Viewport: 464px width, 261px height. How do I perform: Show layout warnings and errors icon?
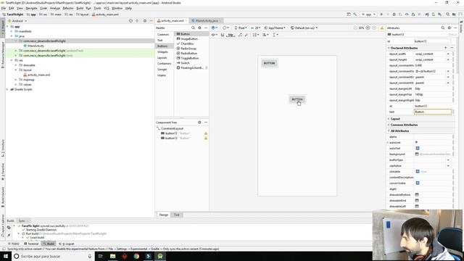point(382,28)
